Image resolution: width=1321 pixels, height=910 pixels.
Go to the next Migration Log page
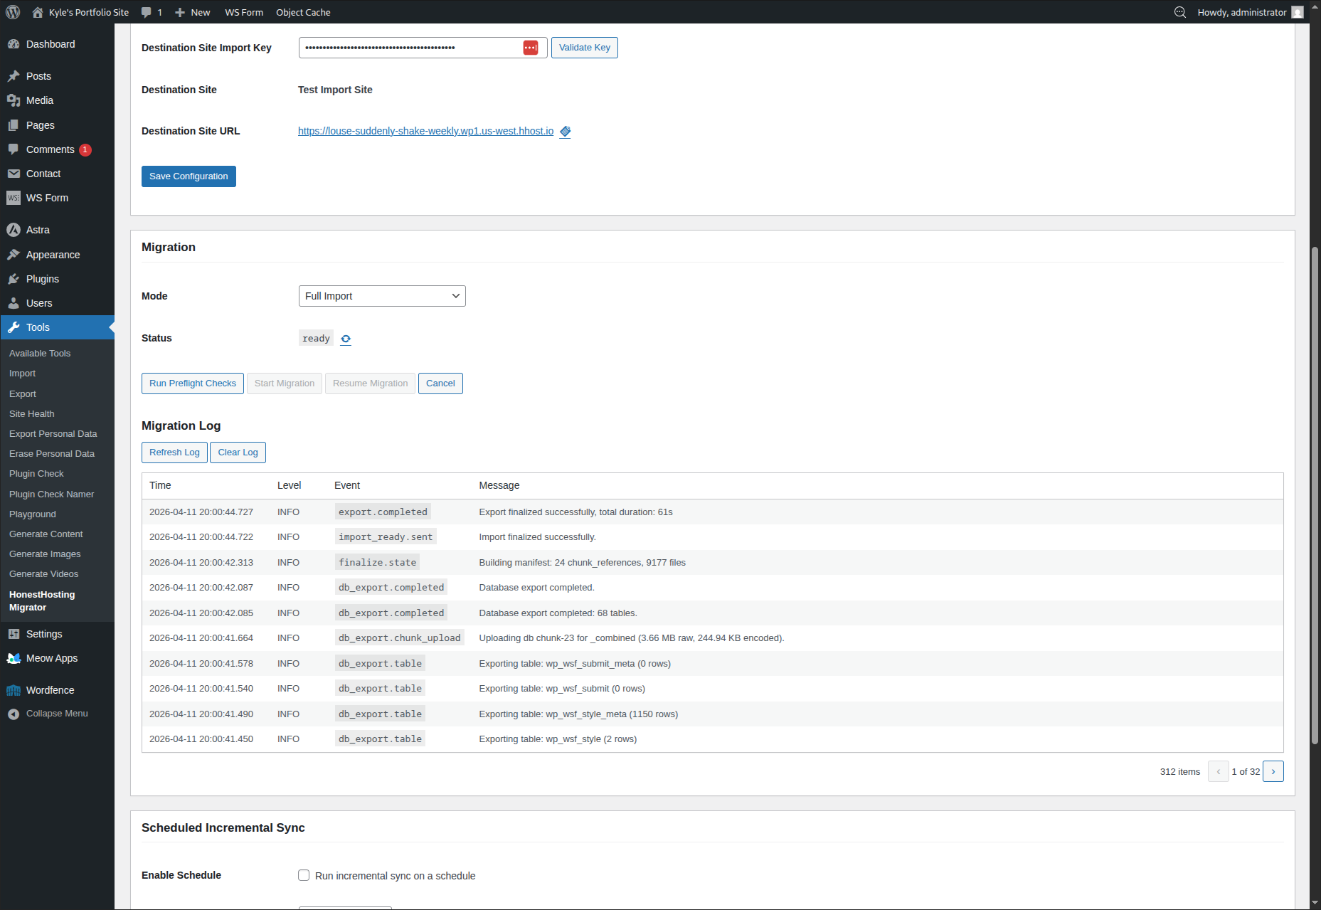(1273, 771)
